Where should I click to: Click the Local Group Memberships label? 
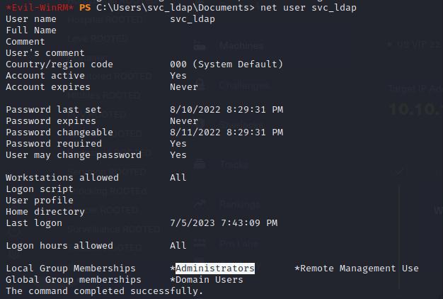71,268
